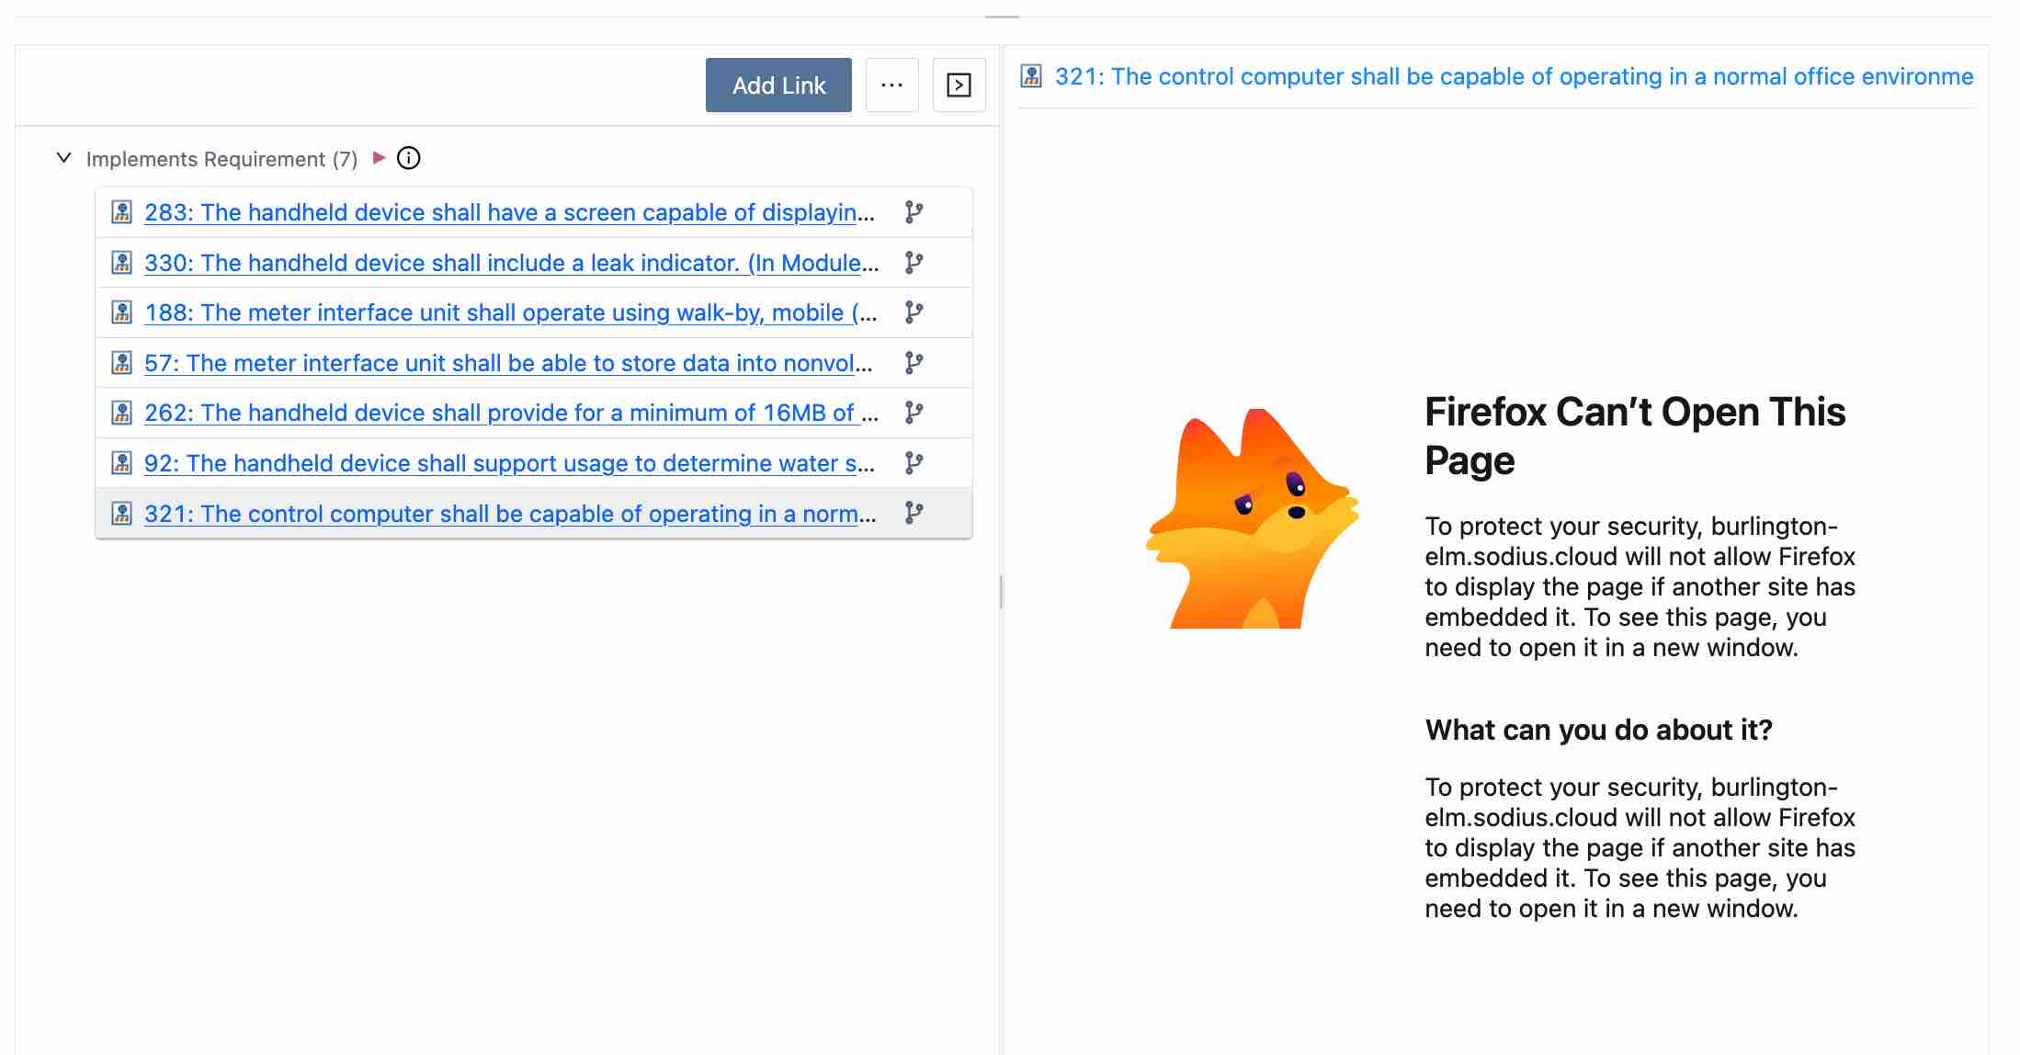Open requirement 262 minimum 16MB link

pyautogui.click(x=511, y=413)
